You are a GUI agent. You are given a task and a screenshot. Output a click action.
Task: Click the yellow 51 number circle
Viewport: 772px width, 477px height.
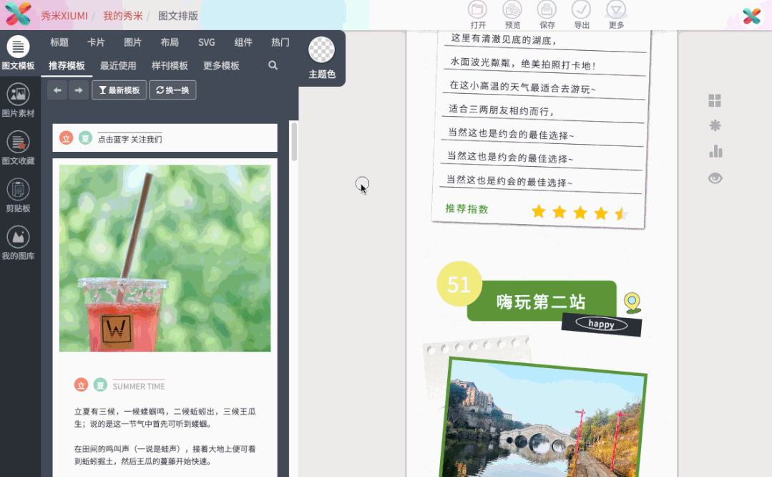pos(459,284)
